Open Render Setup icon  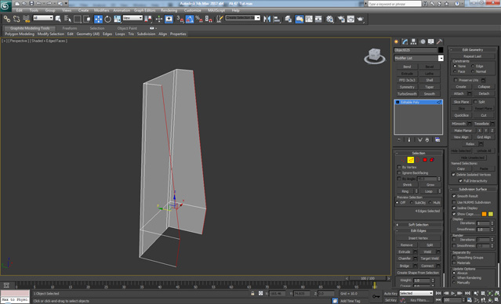pos(341,19)
